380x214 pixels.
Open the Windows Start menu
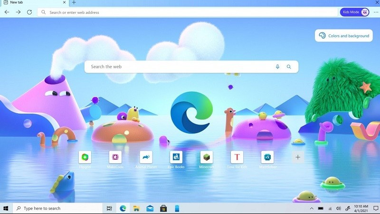pos(6,208)
